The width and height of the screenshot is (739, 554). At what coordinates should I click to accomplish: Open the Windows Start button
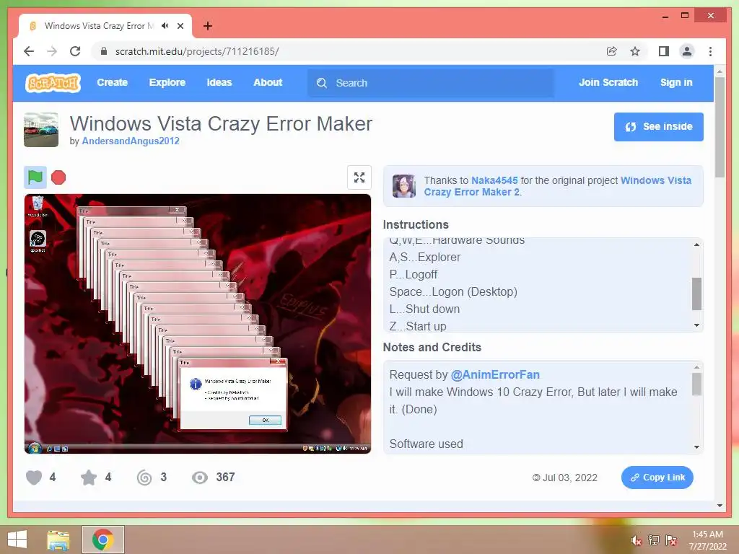coord(17,540)
